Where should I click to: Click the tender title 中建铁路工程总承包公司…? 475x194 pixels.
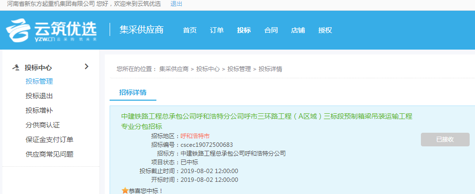tap(266, 121)
